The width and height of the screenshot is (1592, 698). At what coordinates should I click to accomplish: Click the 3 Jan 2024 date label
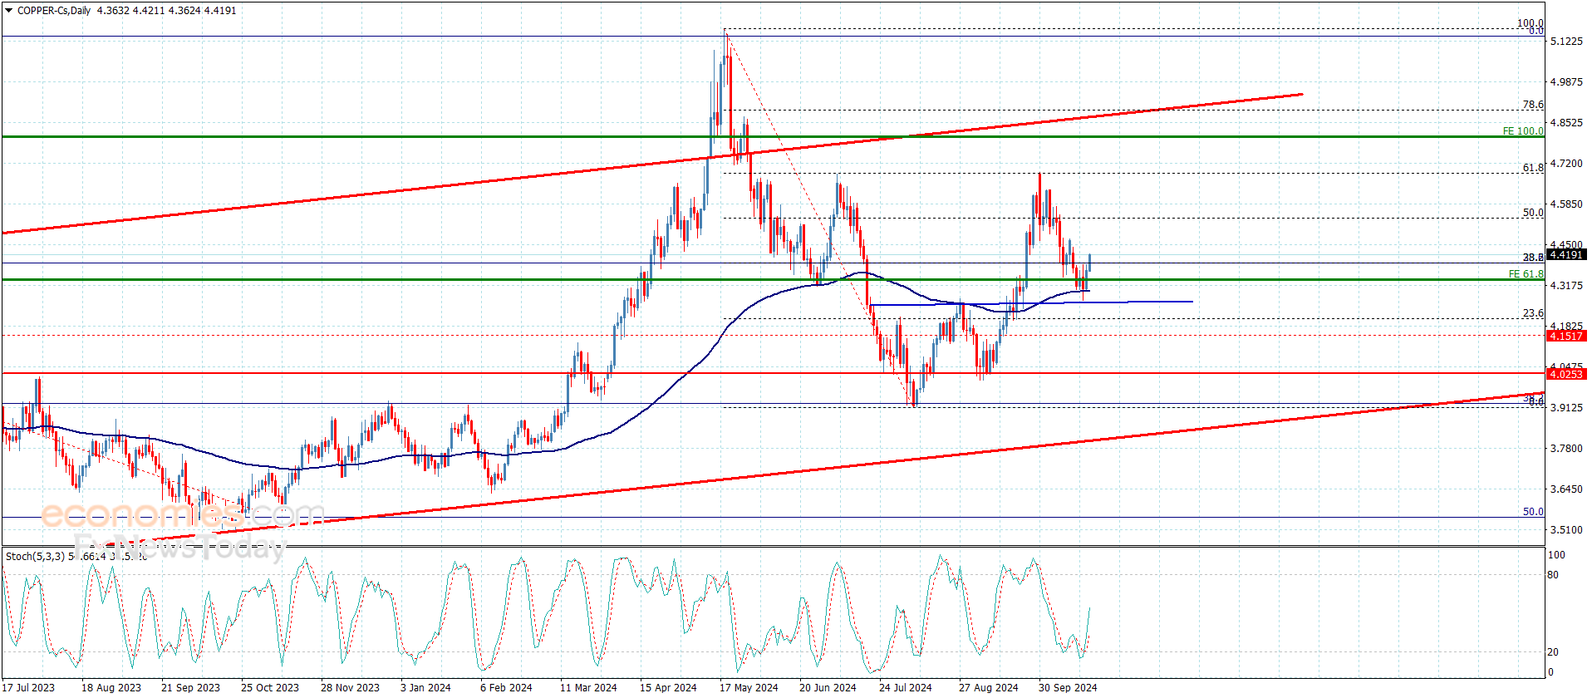(x=425, y=687)
